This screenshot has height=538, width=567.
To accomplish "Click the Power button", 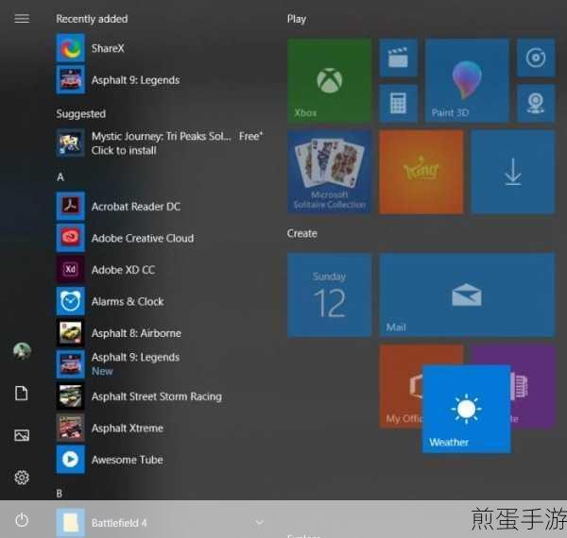I will [22, 520].
